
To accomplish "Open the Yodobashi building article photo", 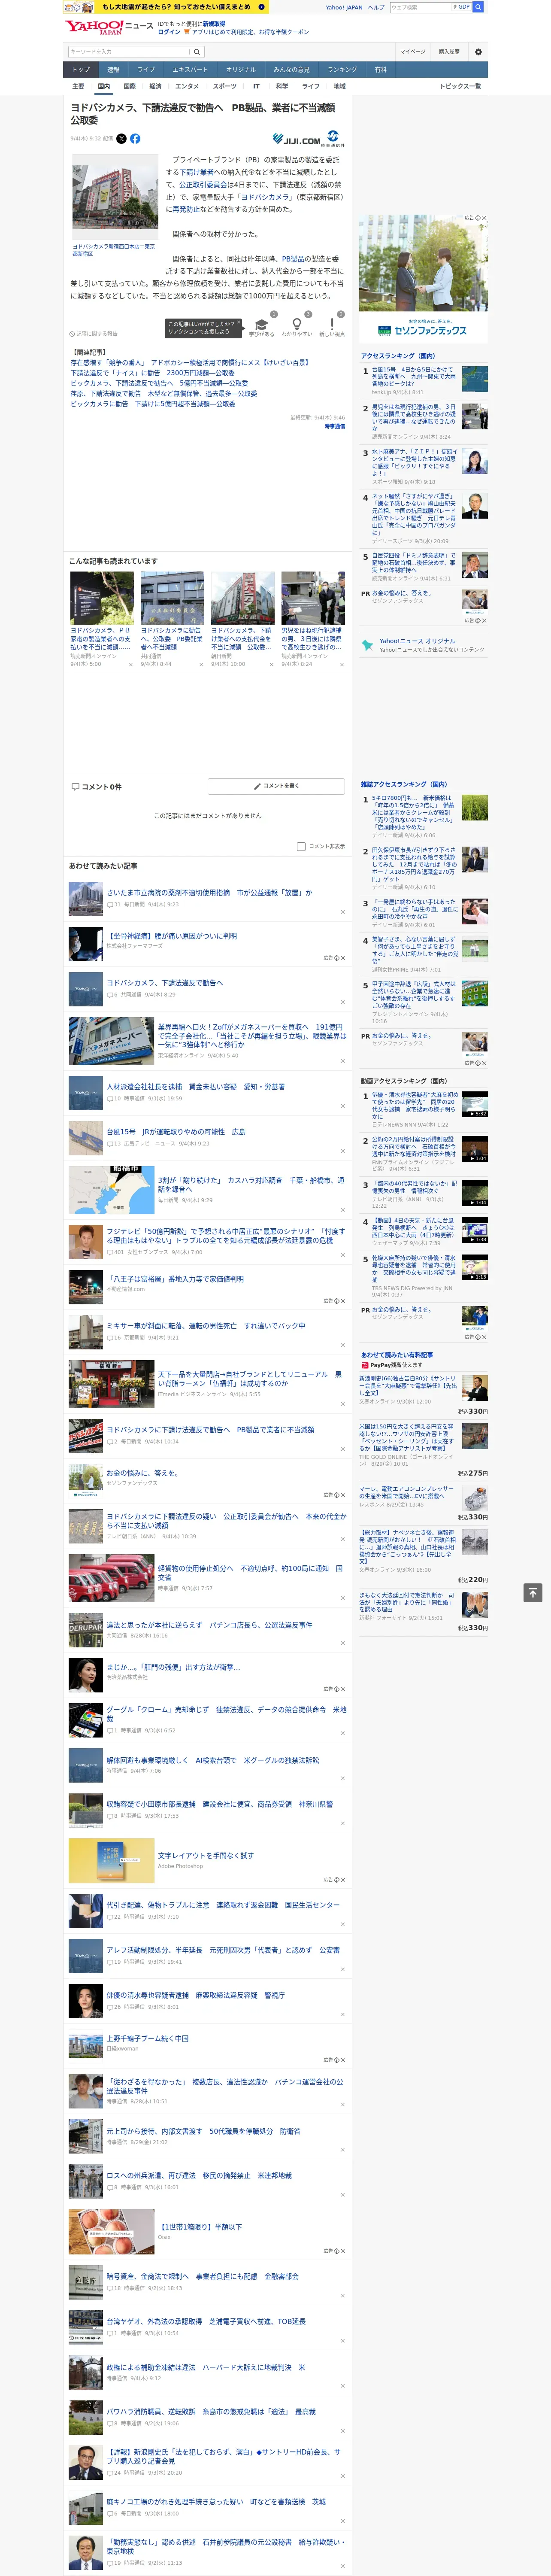I will click(114, 197).
